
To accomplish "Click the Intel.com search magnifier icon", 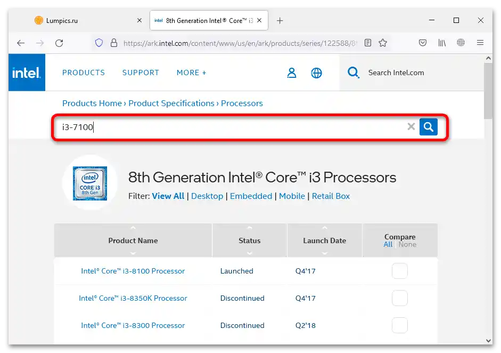I will pos(354,73).
